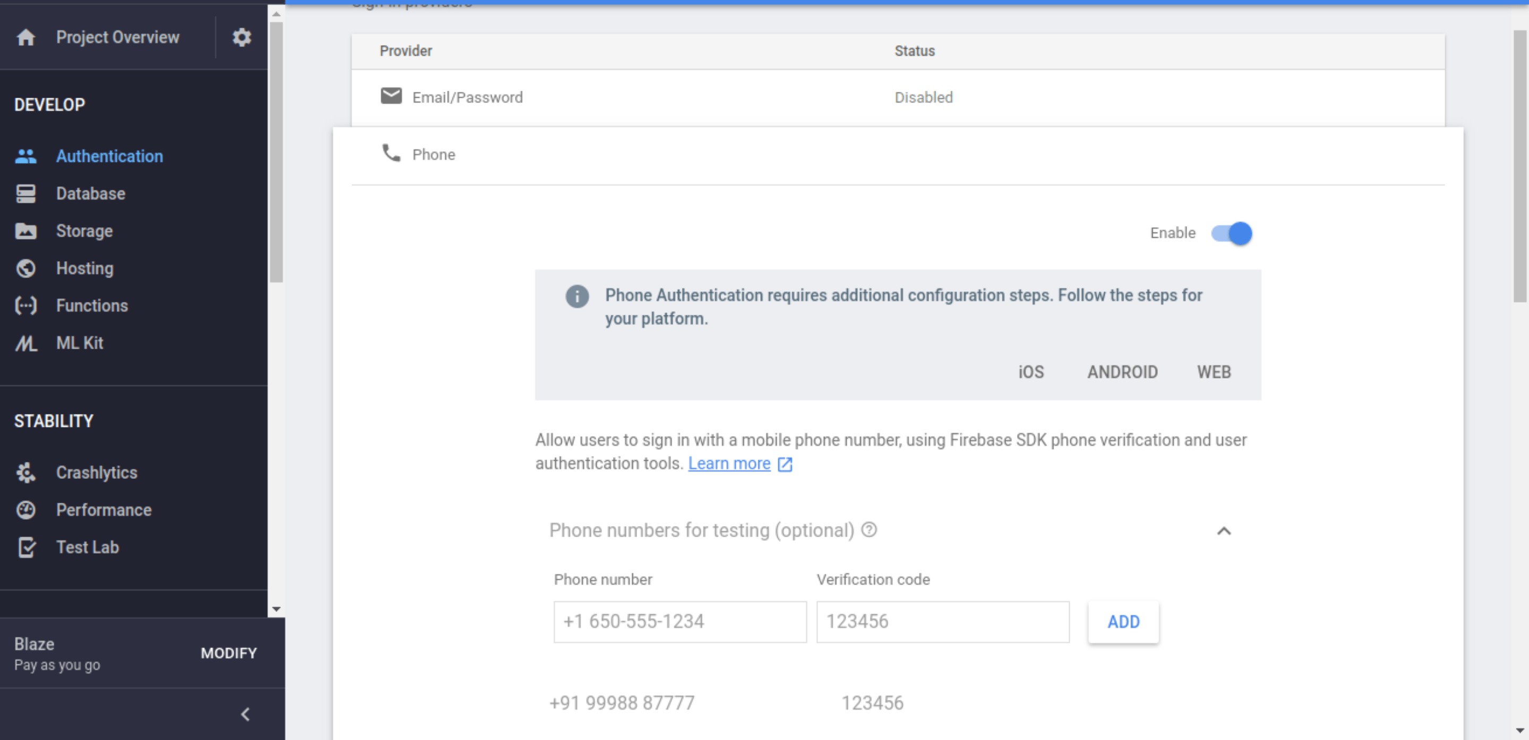Open the Learn more link

pos(729,463)
